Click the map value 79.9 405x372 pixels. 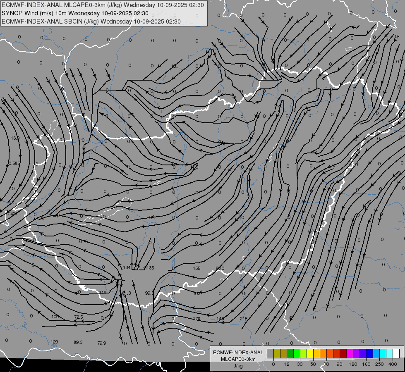coord(101,343)
